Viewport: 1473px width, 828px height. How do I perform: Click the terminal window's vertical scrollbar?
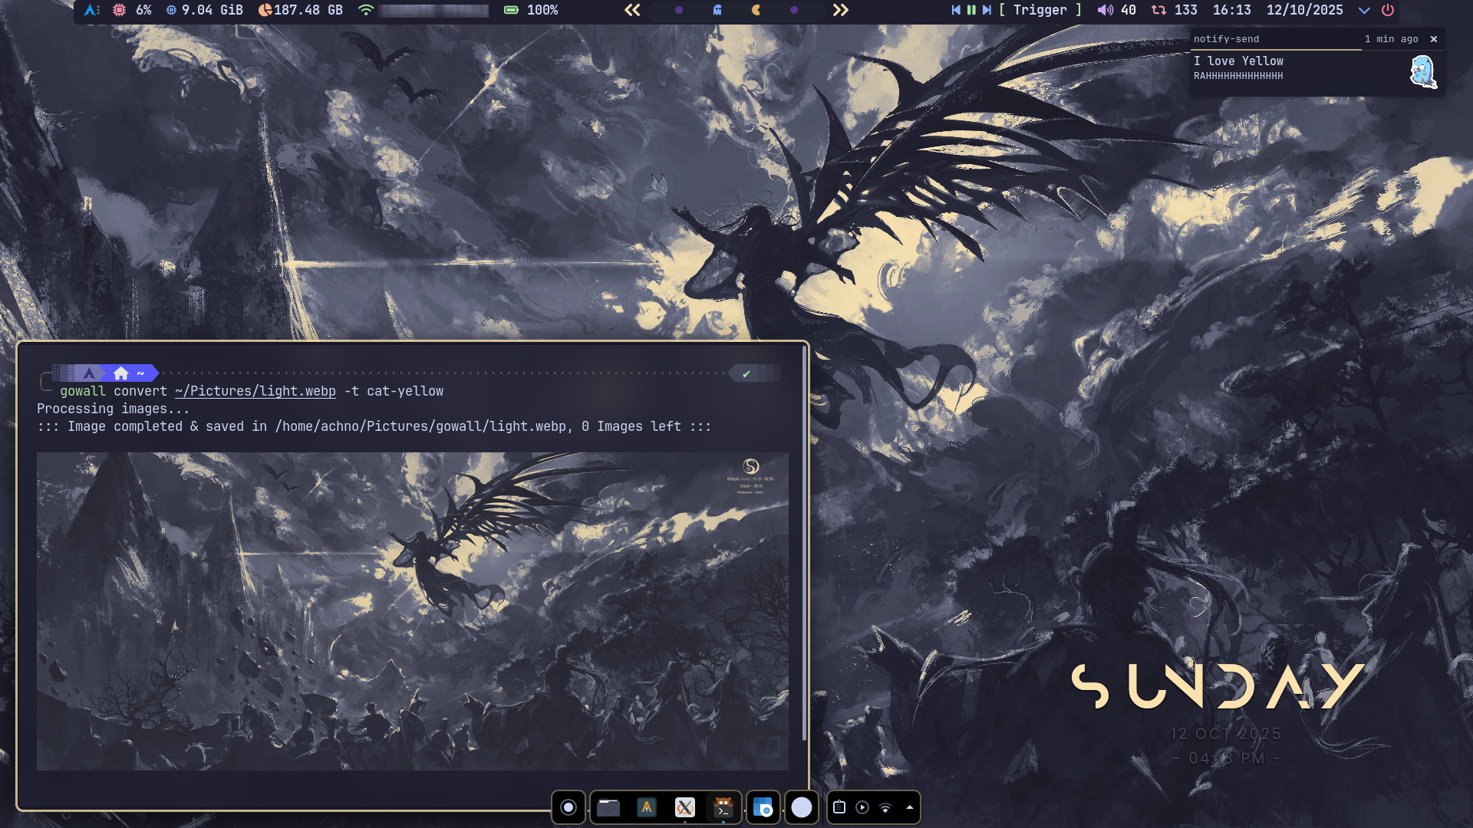804,544
